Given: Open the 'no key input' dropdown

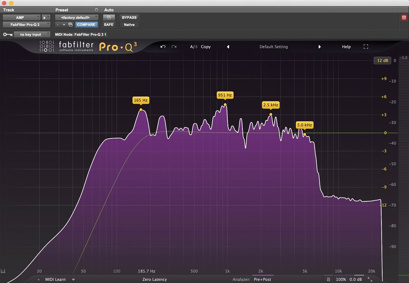Looking at the screenshot, I should click(32, 35).
